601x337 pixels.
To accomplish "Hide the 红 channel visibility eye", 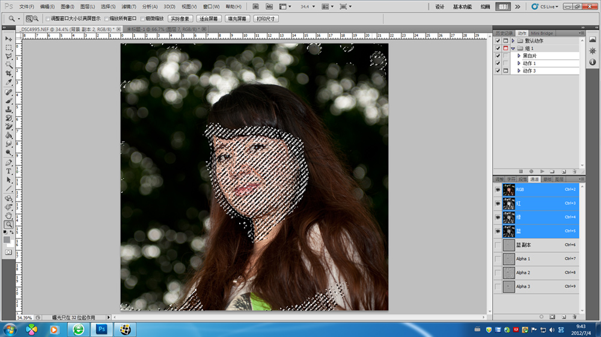I will pyautogui.click(x=498, y=203).
